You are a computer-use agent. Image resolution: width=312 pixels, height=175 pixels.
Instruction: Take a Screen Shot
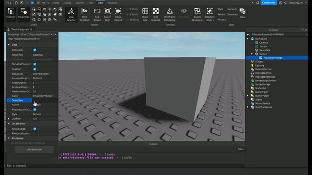click(x=107, y=15)
